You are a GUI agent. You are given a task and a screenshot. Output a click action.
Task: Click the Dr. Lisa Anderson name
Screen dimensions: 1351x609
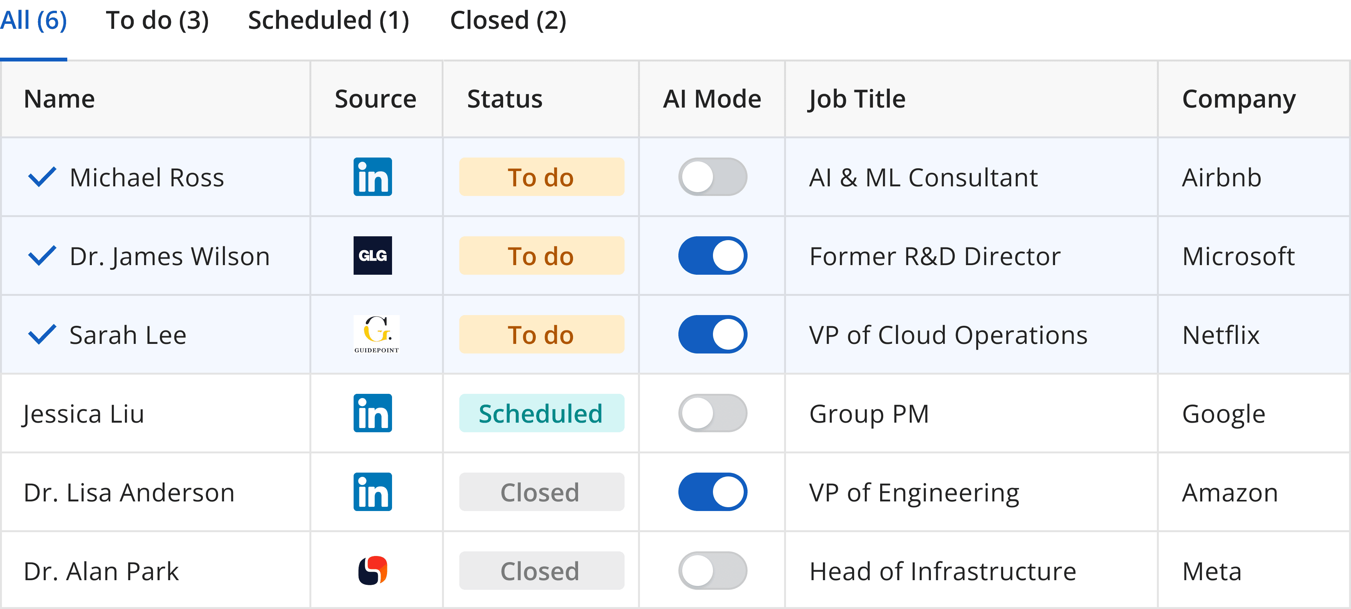tap(129, 492)
